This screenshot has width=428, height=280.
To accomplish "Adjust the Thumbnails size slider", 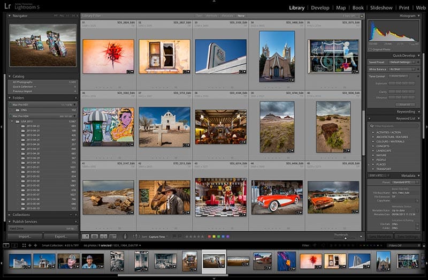I will [345, 238].
